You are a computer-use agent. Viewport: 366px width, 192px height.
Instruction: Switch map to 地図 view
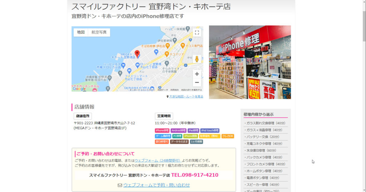tap(81, 32)
